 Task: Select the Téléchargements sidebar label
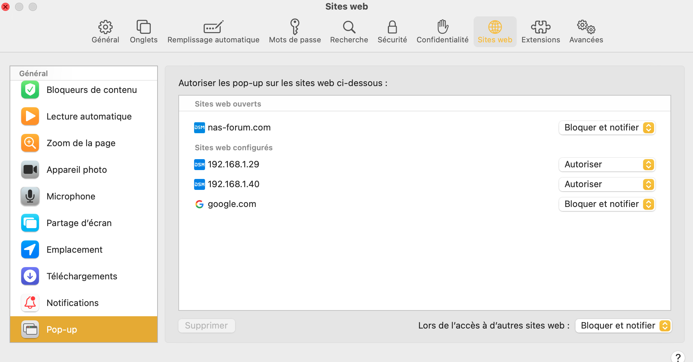tap(82, 276)
